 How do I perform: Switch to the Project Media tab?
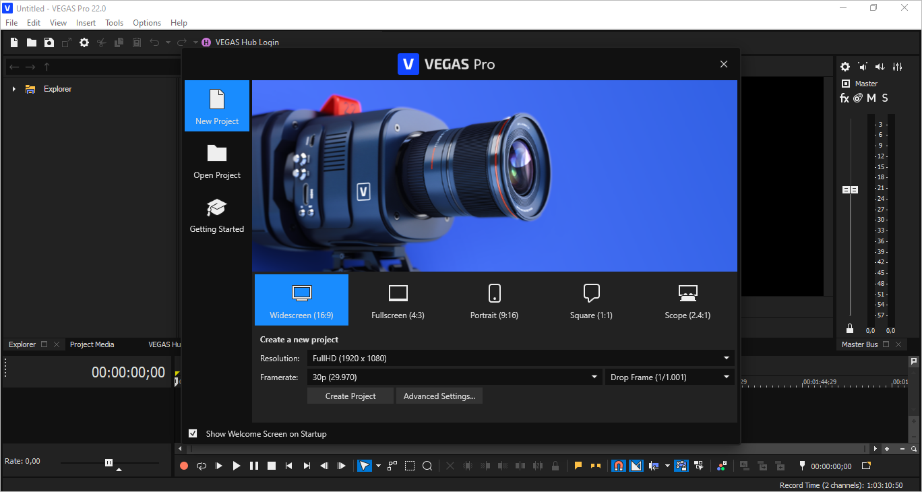click(x=92, y=344)
